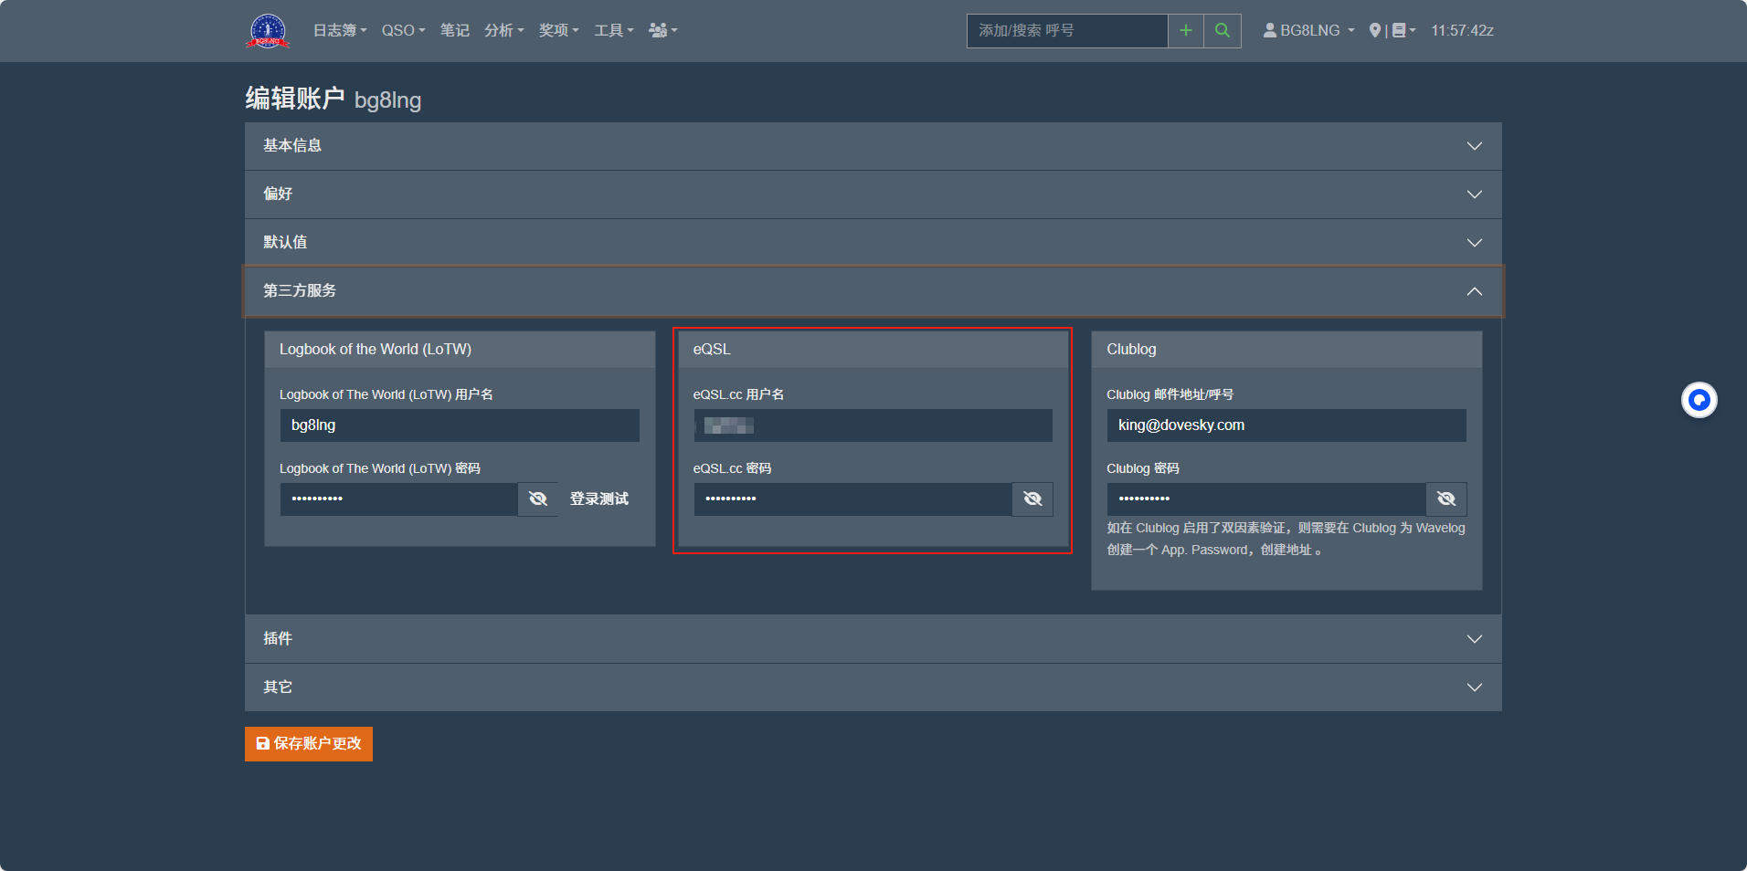Click the Logbook of the World (LoTW) card title
The image size is (1747, 871).
(x=376, y=350)
